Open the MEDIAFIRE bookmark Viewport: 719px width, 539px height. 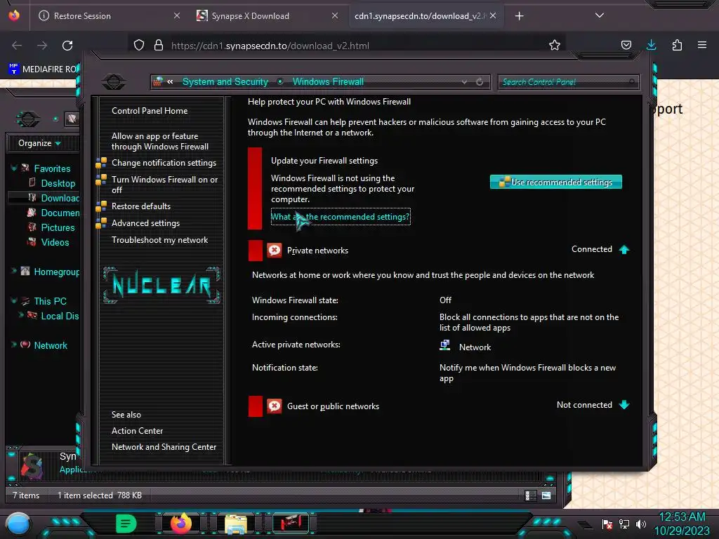click(x=43, y=69)
